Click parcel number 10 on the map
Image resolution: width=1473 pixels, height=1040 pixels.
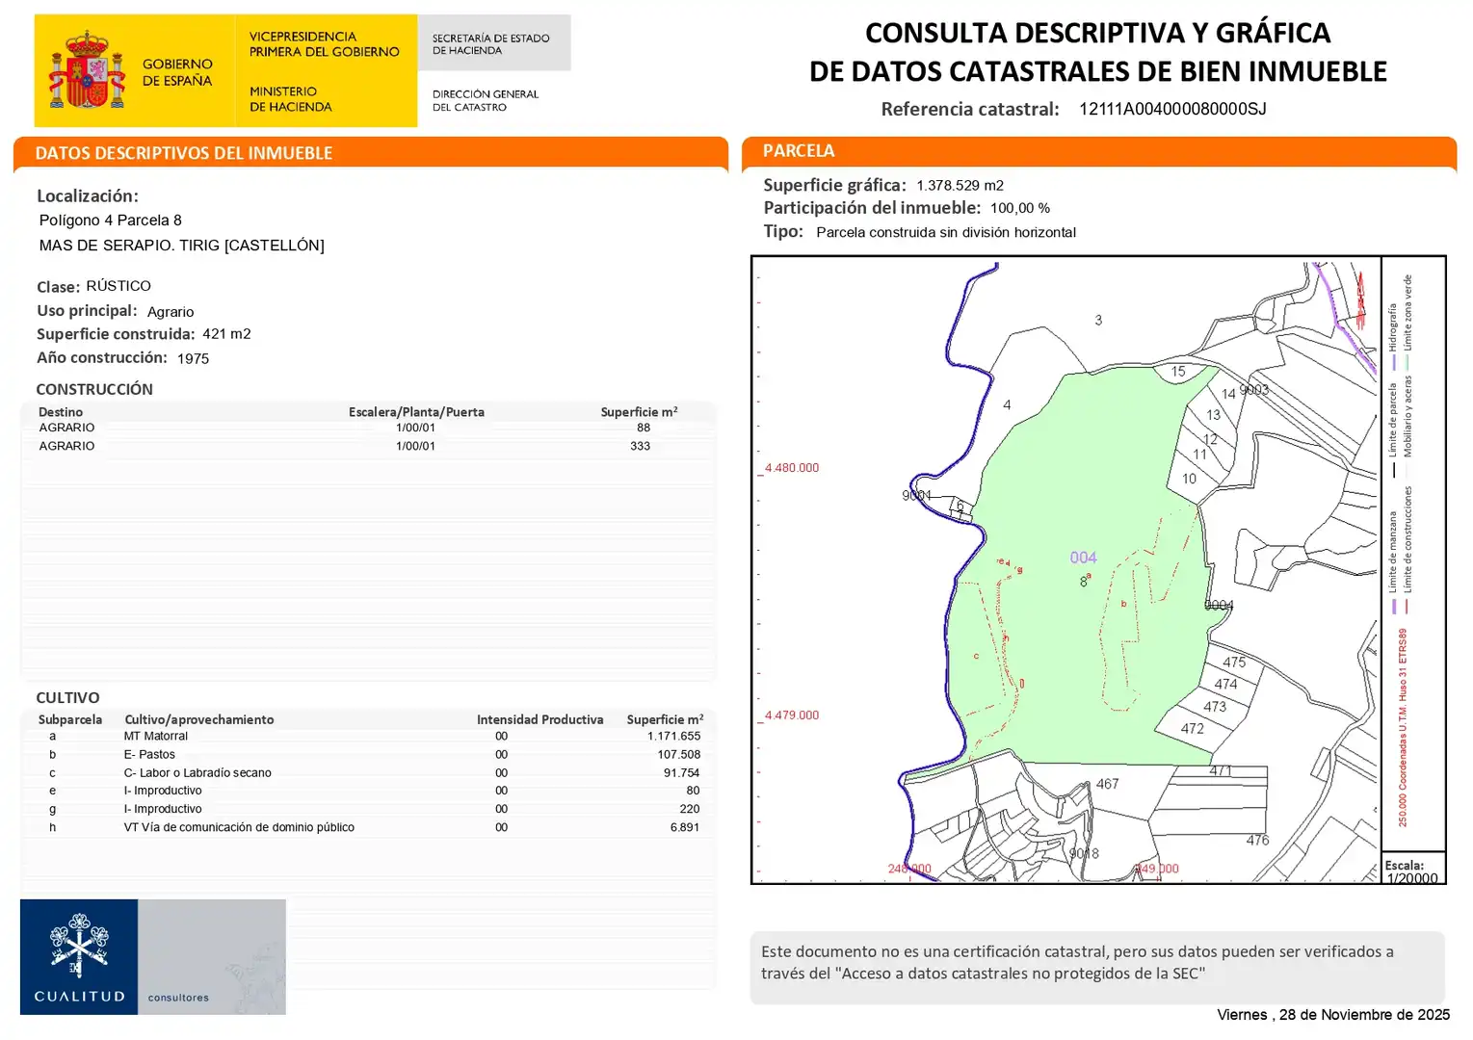[1189, 479]
